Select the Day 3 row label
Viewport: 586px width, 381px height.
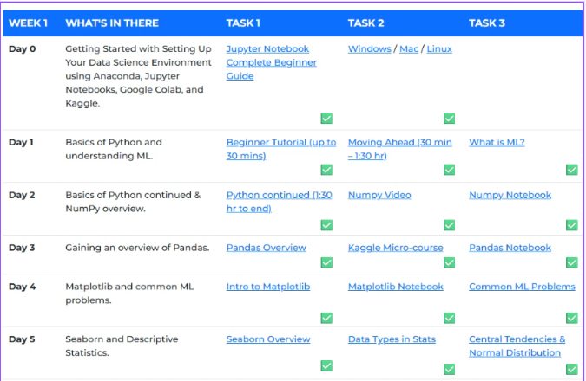point(22,248)
